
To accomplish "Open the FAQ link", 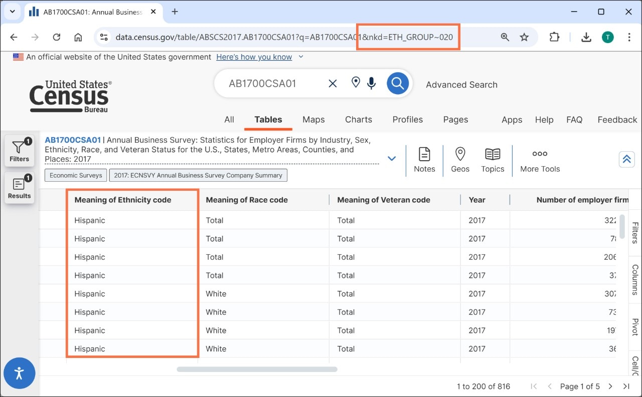I will 574,120.
